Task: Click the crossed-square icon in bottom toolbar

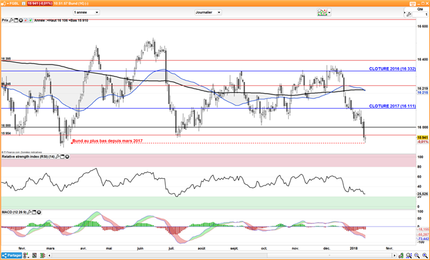Action: click(x=35, y=256)
